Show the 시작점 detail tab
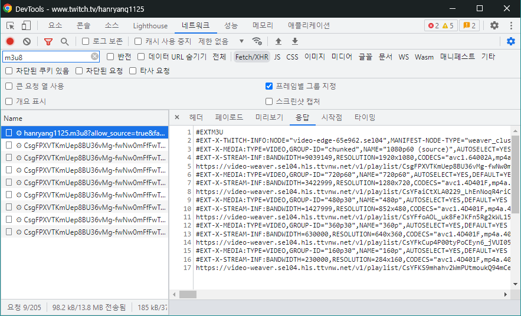Image resolution: width=521 pixels, height=316 pixels. (332, 117)
